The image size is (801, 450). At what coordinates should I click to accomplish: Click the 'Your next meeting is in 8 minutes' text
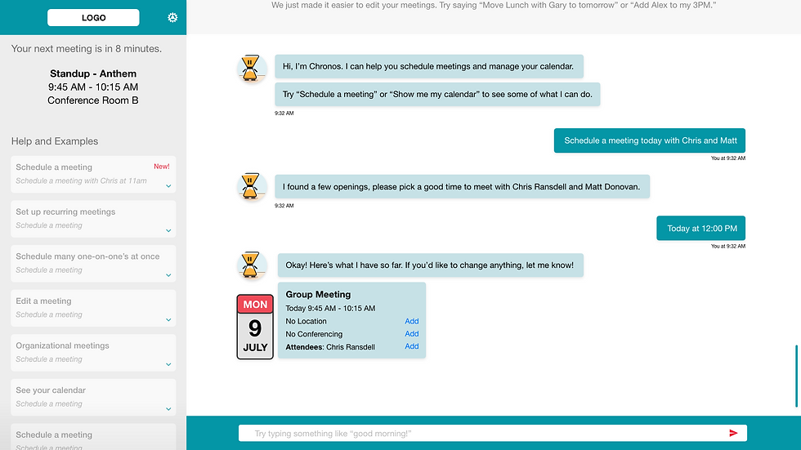pos(87,49)
